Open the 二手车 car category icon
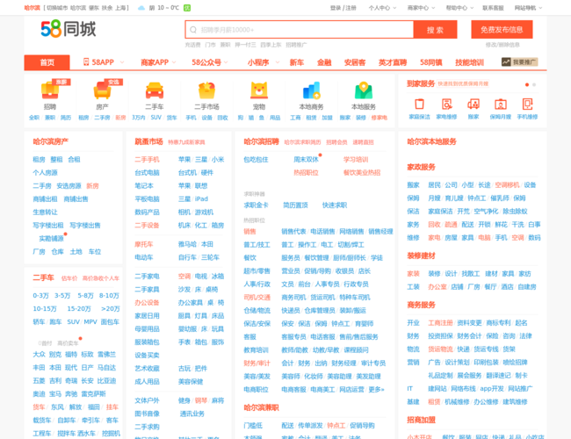This screenshot has width=571, height=439. pyautogui.click(x=155, y=90)
